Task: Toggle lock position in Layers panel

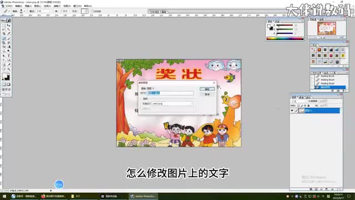Action: click(305, 106)
